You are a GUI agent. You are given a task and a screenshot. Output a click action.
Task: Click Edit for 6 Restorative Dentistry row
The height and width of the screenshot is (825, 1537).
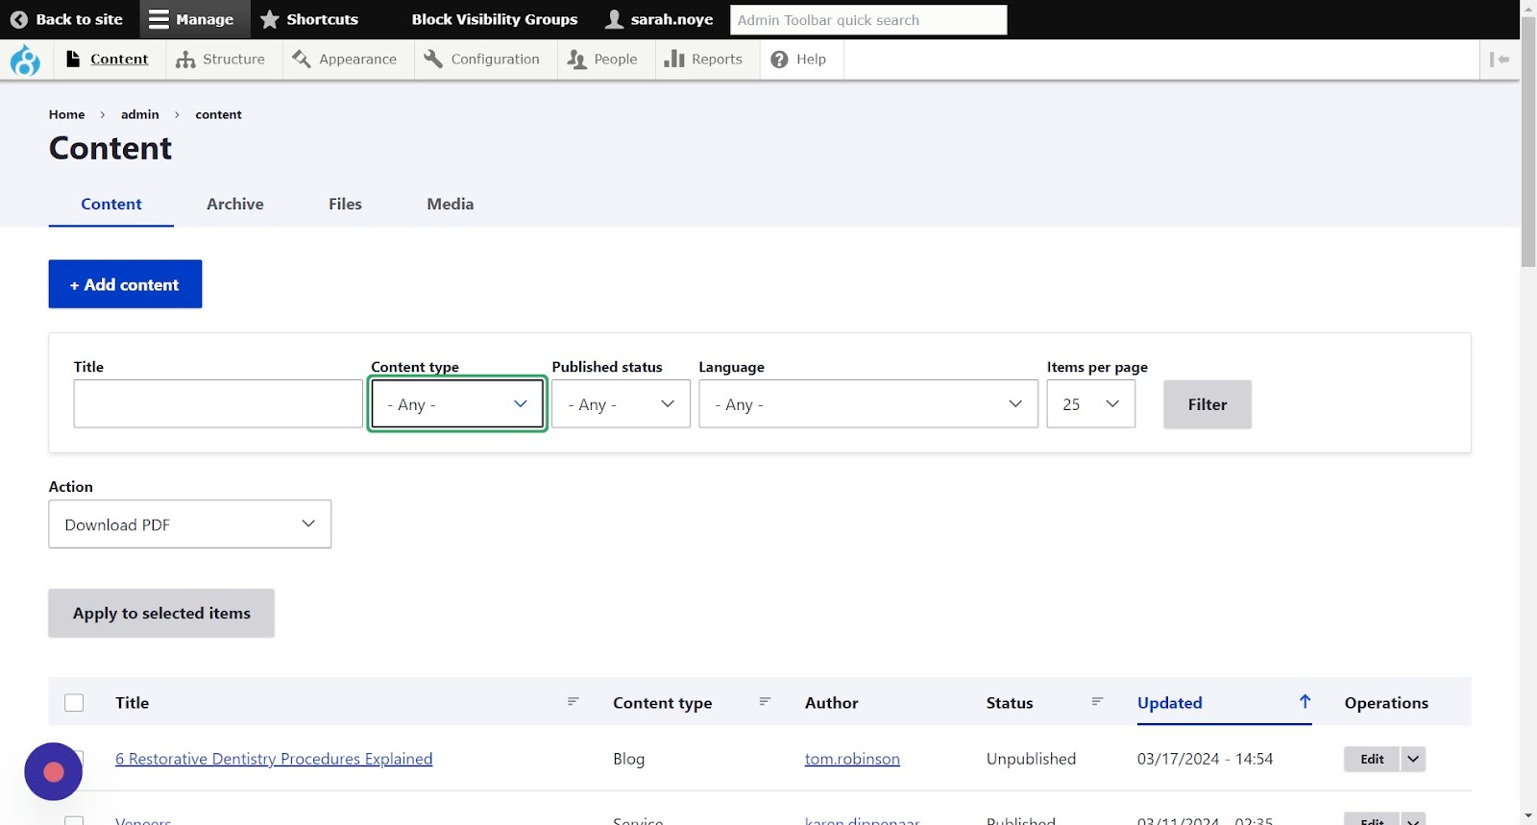[1372, 759]
